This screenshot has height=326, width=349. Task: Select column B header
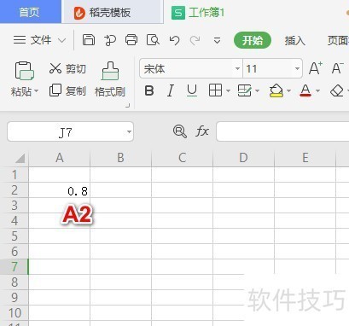121,158
